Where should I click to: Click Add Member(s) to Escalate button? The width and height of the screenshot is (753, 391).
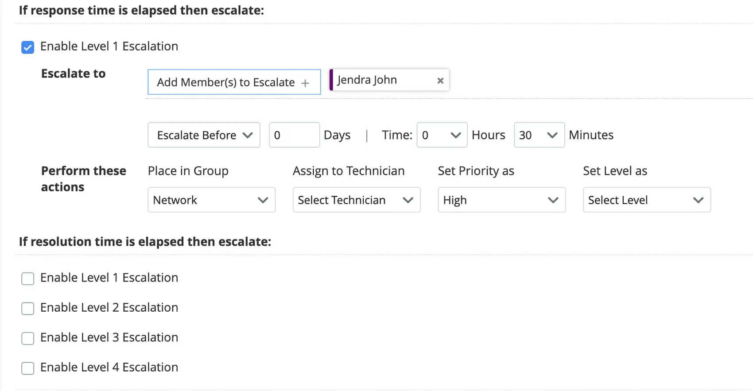tap(226, 82)
